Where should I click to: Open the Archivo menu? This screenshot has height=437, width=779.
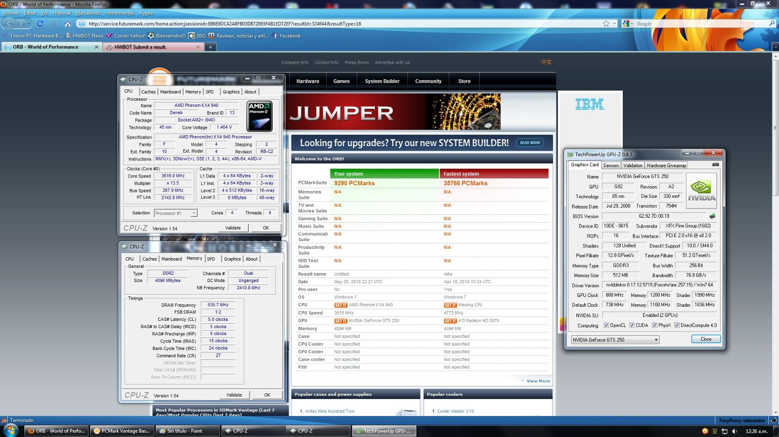coord(11,13)
